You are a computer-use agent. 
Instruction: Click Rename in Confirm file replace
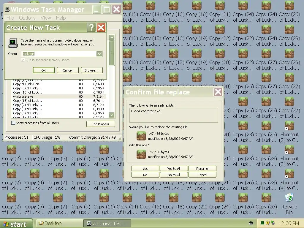(202, 169)
